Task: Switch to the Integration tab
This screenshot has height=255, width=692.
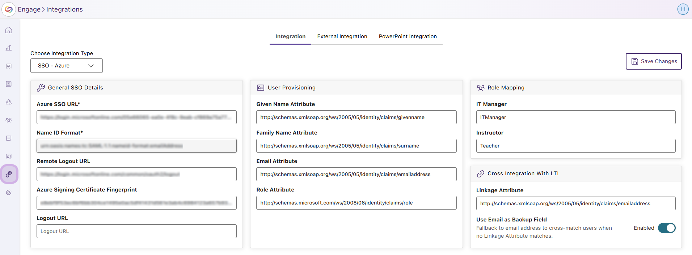Action: point(290,36)
